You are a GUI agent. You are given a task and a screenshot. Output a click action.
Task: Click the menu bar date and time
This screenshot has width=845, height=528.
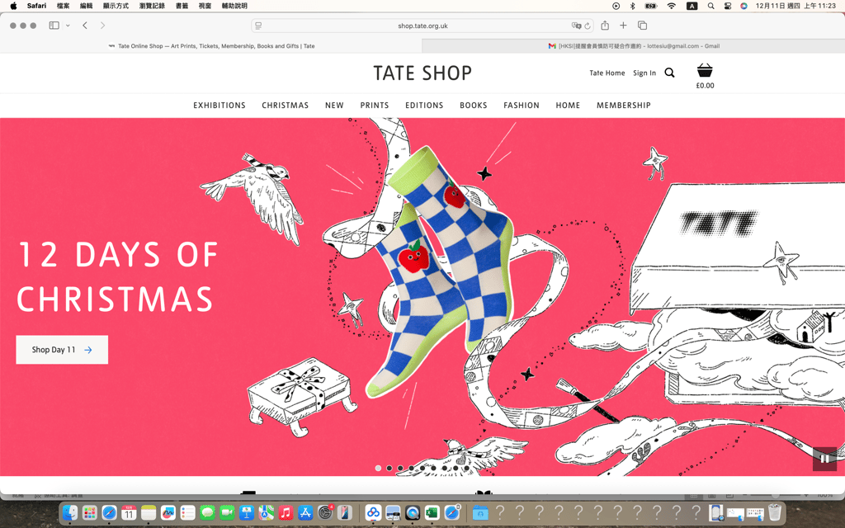pyautogui.click(x=795, y=6)
